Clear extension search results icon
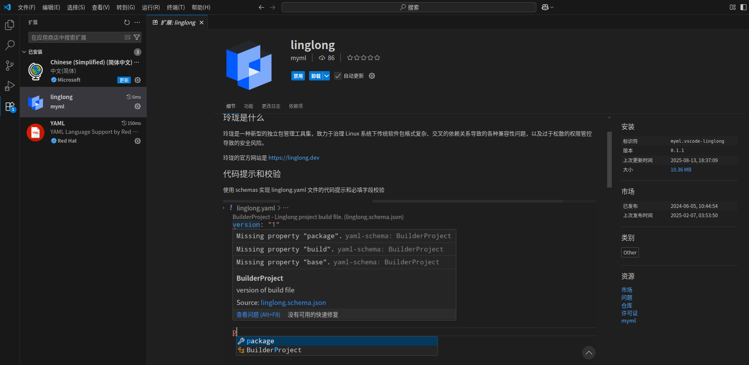This screenshot has width=749, height=365. [127, 37]
